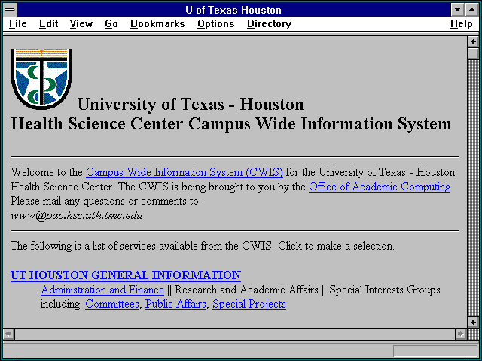Viewport: 482px width, 361px height.
Task: Click the vertical scrollbar up arrow
Action: pos(473,42)
